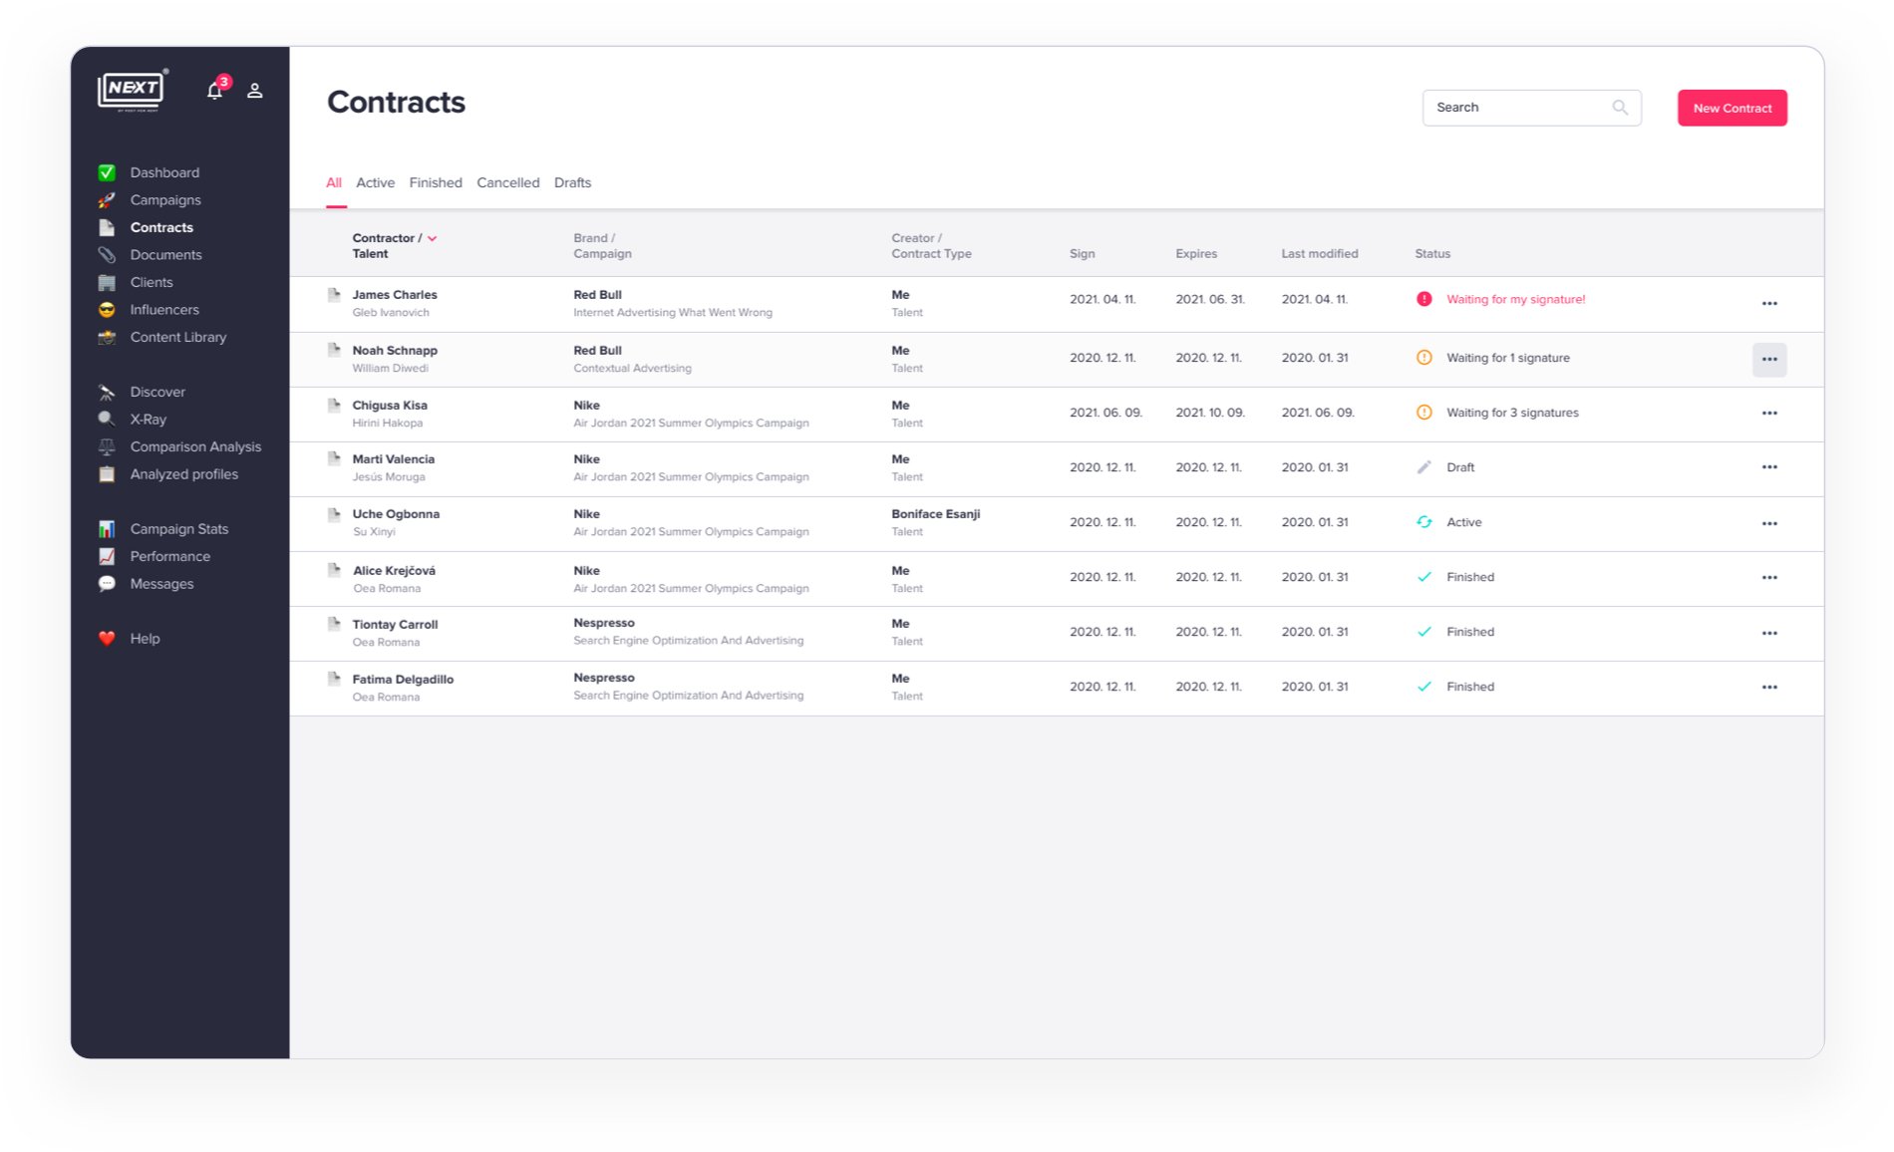Image resolution: width=1894 pixels, height=1152 pixels.
Task: Go to Comparison Analysis in sidebar
Action: tap(195, 447)
